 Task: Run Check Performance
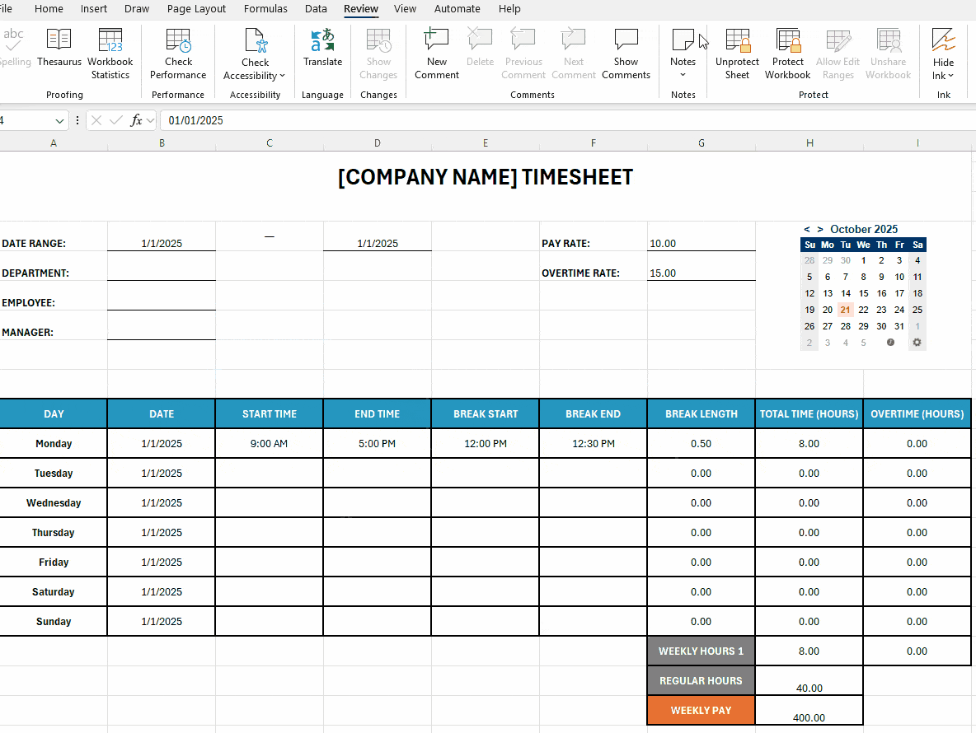pos(178,52)
